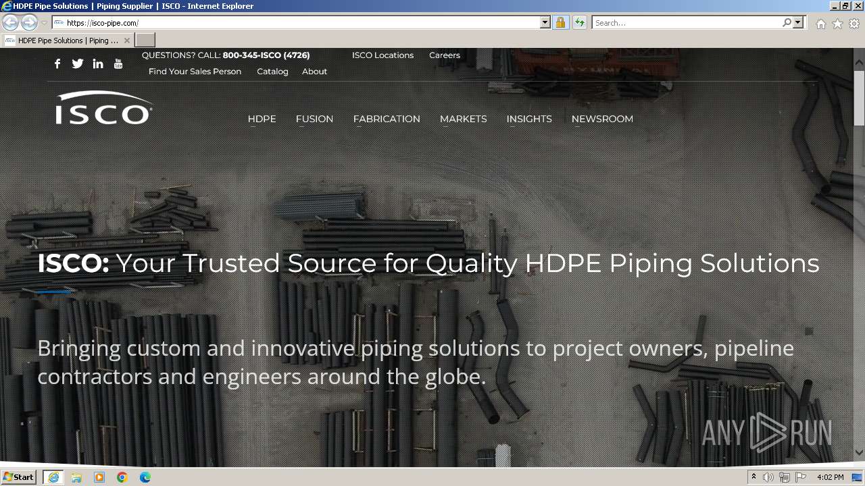Open the network tray icon
Image resolution: width=865 pixels, height=486 pixels.
click(785, 477)
